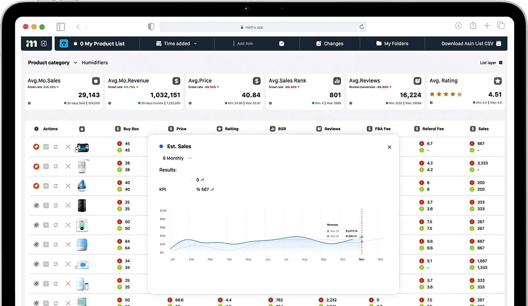Click the first product thumbnail image
This screenshot has width=528, height=306.
(82, 148)
